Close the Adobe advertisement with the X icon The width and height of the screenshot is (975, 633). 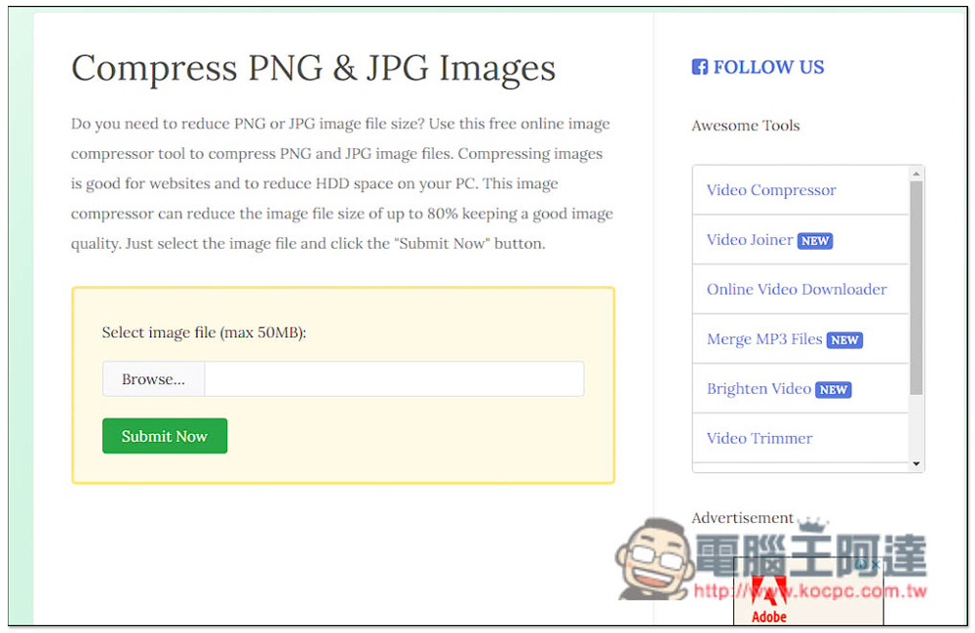coord(876,565)
